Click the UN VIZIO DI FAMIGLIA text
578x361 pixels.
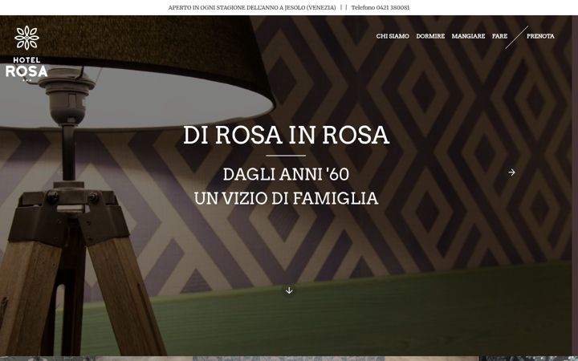point(286,198)
